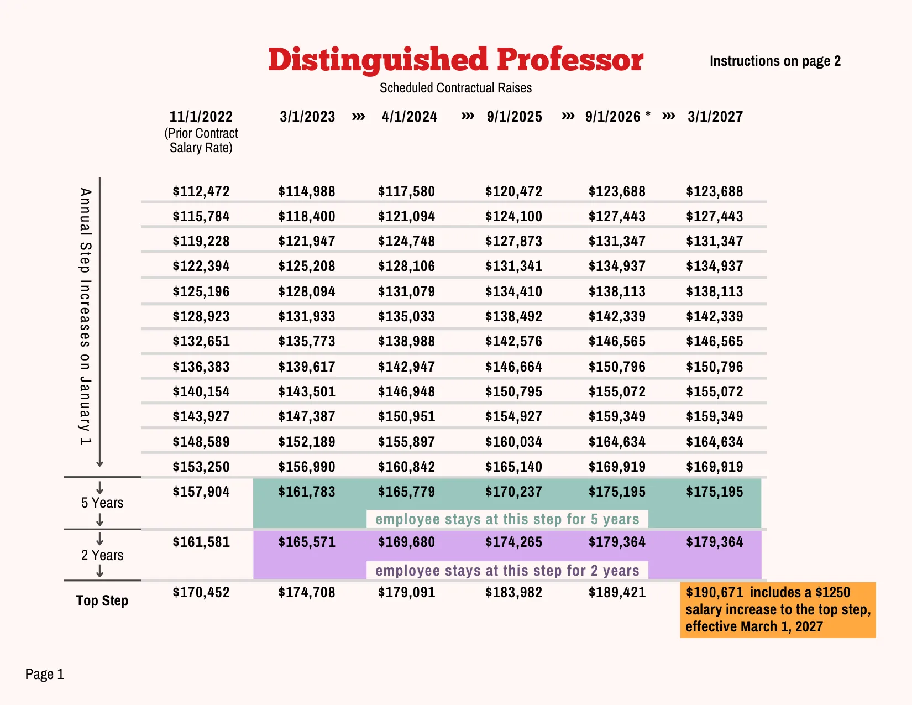This screenshot has width=912, height=705.
Task: Click cell value $125,196
Action: point(201,291)
